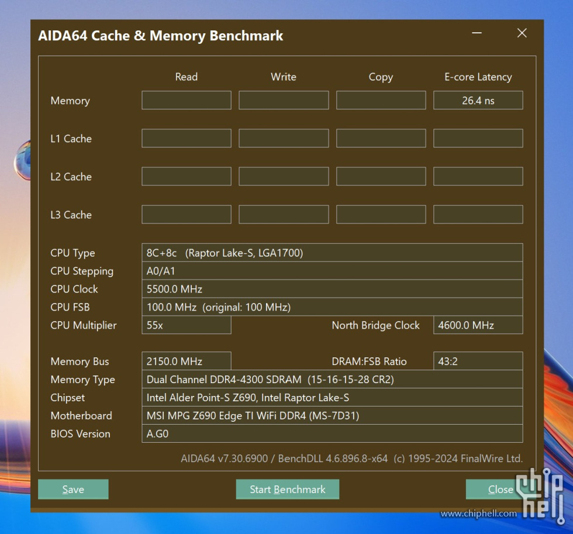
Task: Click the L2 Cache Read field
Action: click(187, 176)
